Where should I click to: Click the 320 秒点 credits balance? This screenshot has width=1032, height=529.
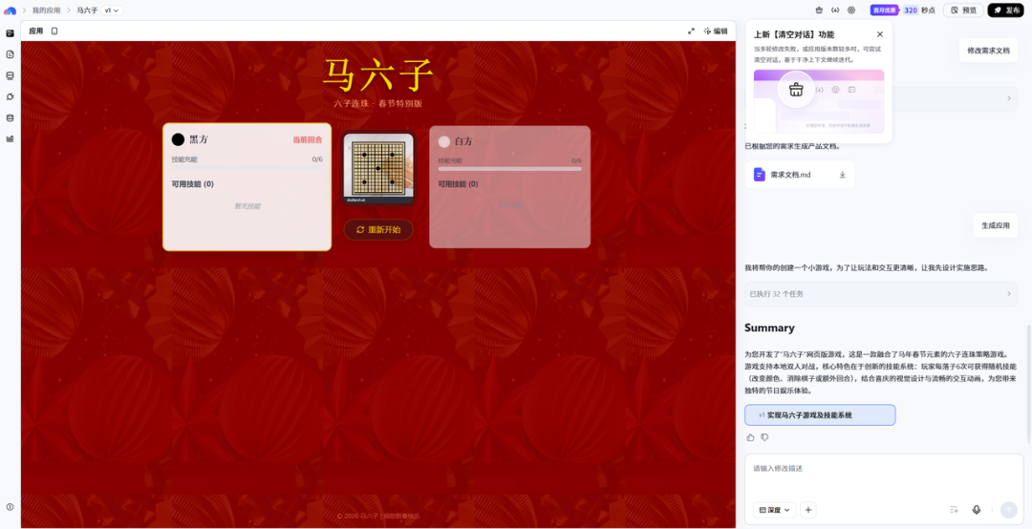pos(919,11)
